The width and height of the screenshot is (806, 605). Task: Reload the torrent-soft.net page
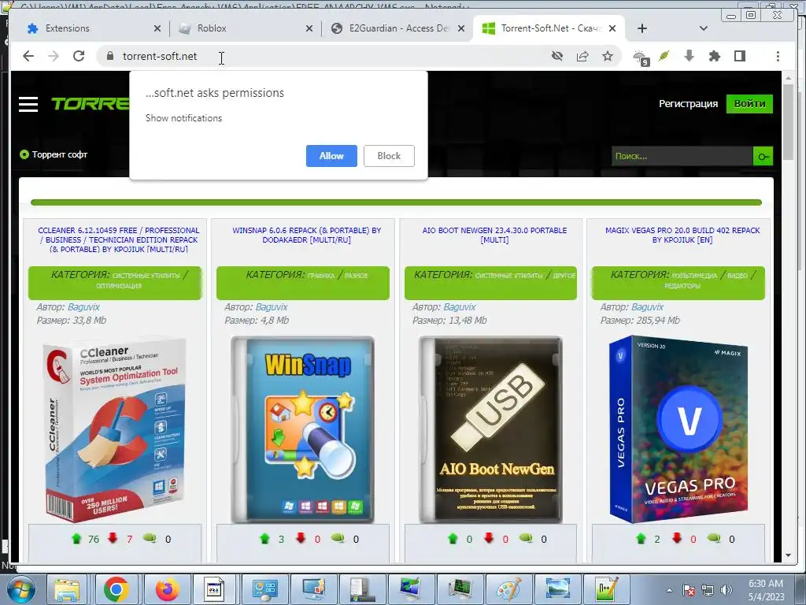click(x=79, y=56)
